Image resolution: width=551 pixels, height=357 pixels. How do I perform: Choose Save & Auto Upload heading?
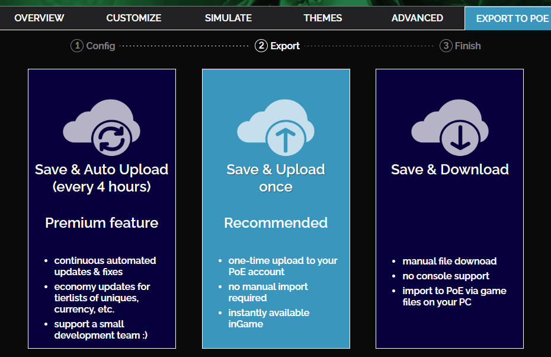coord(101,178)
